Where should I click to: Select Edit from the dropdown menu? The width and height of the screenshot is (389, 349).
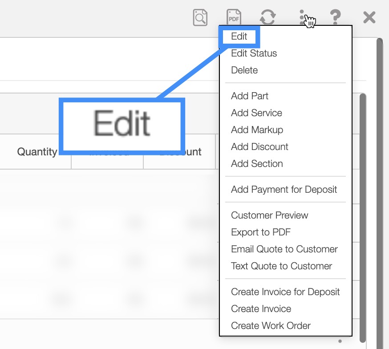(x=239, y=37)
